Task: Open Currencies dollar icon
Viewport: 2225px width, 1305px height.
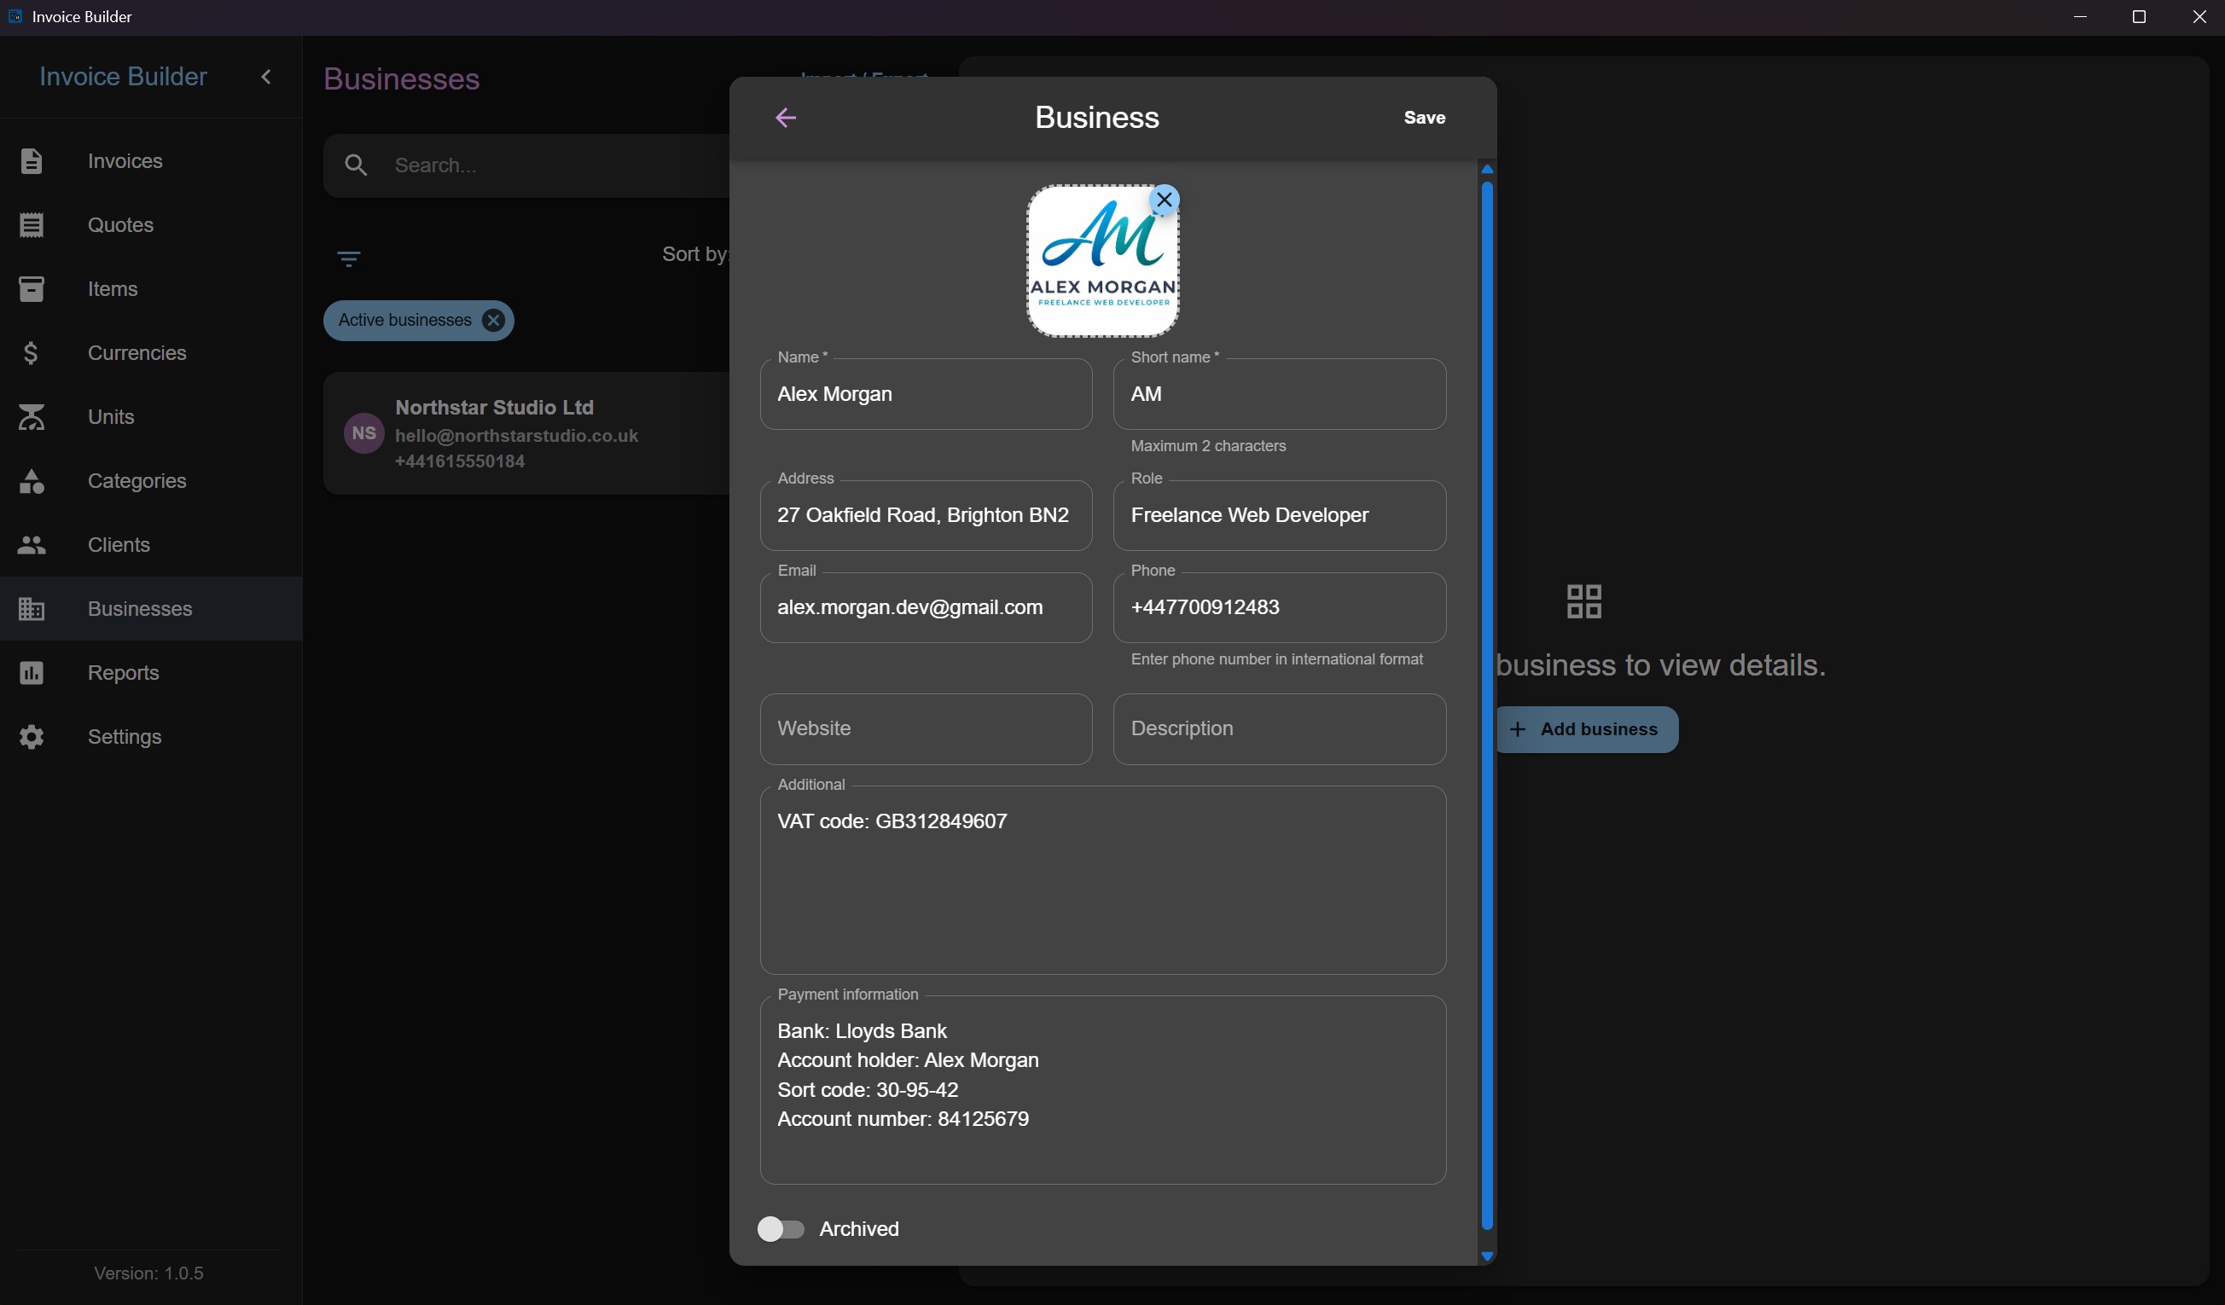Action: 31,353
